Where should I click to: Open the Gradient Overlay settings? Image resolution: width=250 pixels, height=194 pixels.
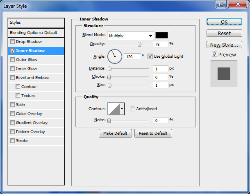pos(32,123)
